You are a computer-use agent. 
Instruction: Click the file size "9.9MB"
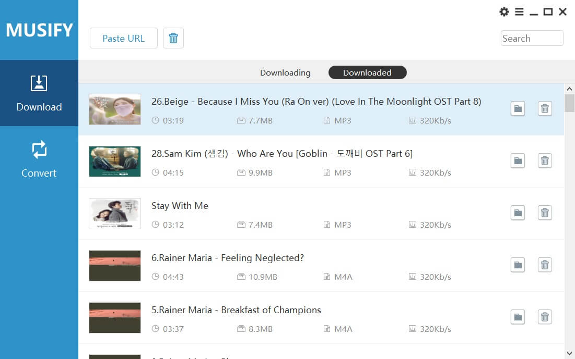(261, 173)
